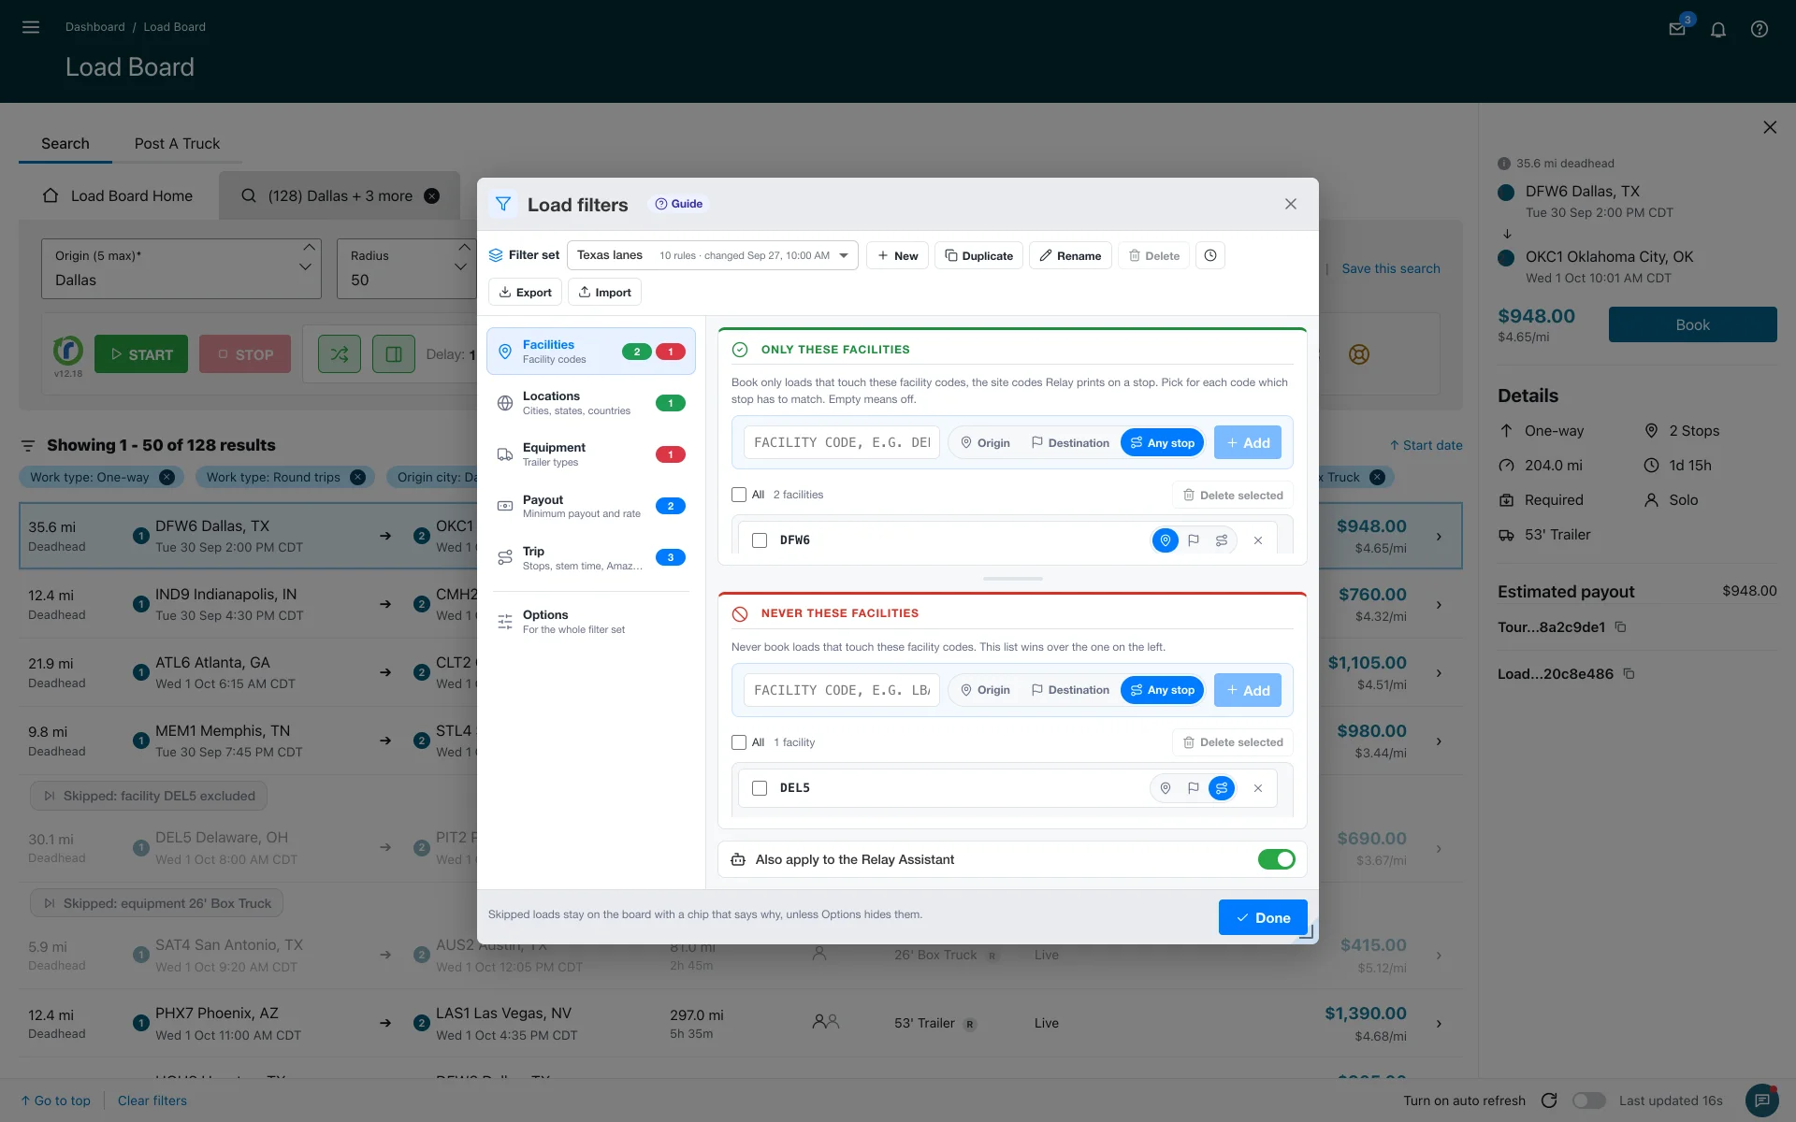The width and height of the screenshot is (1796, 1122).
Task: Select All in only-these facilities list
Action: (739, 495)
